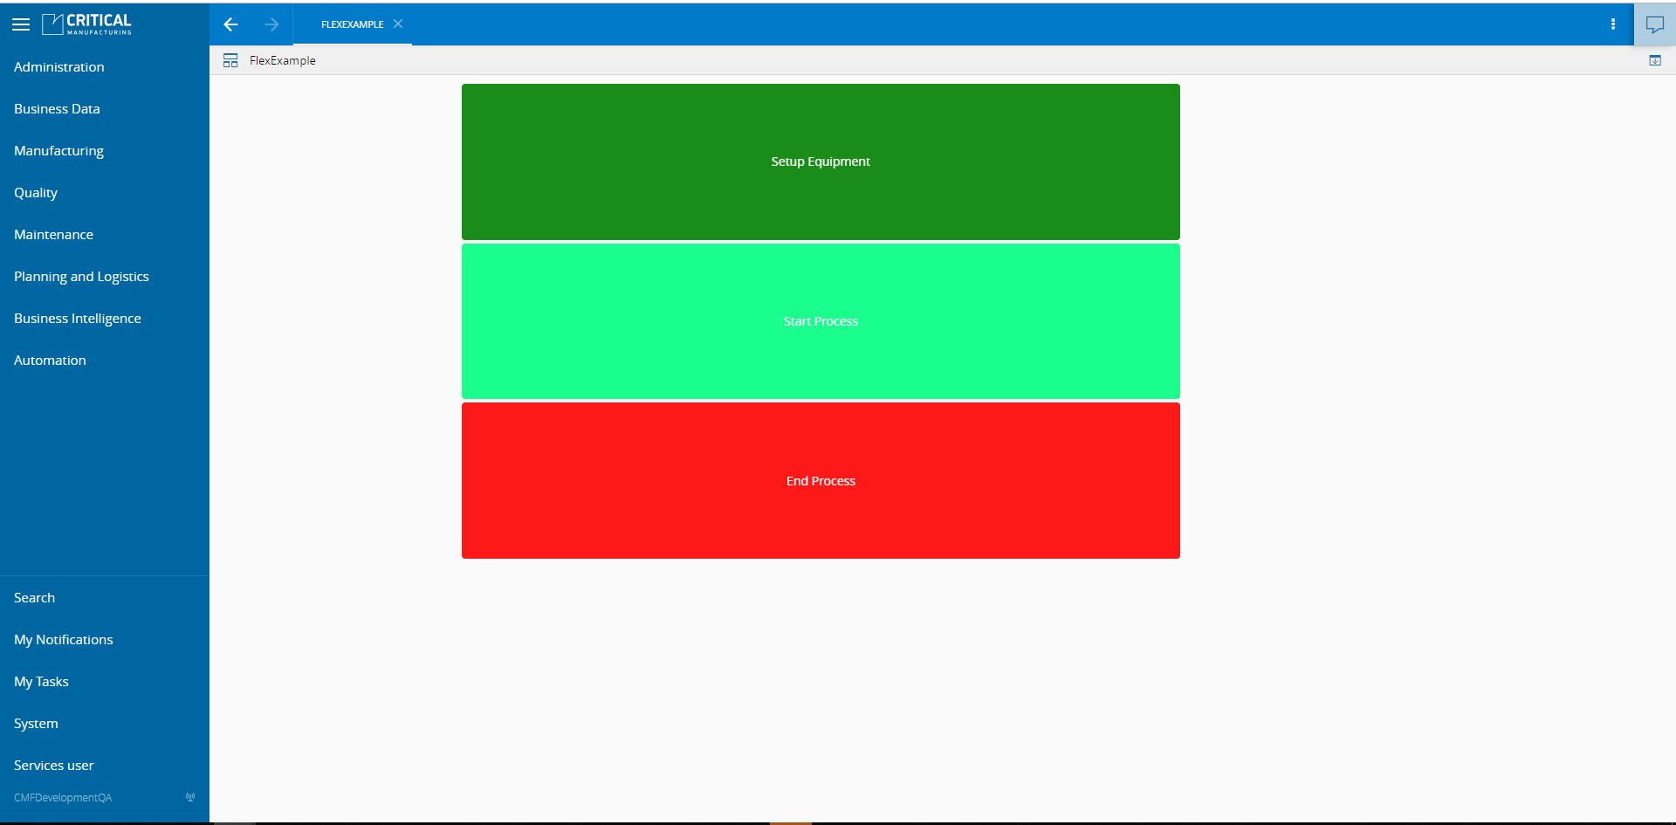Close the FLEXEXAMPLE tab

click(398, 24)
